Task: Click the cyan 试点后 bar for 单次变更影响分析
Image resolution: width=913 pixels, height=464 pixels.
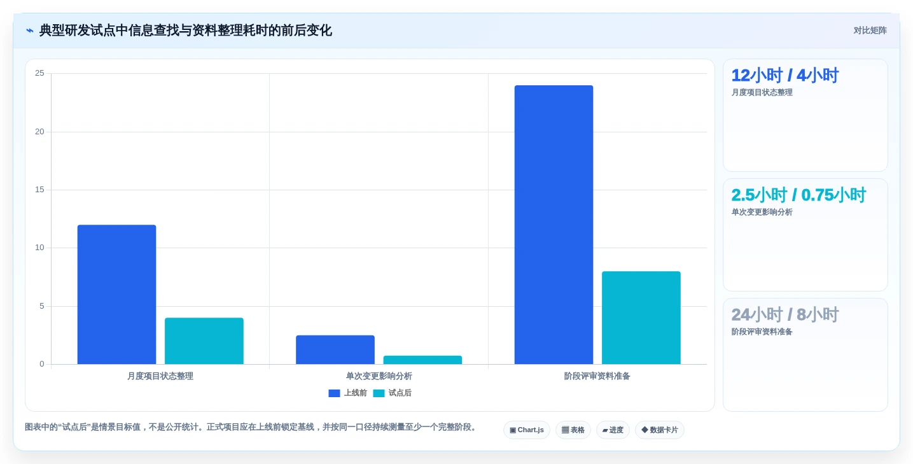Action: pos(422,360)
